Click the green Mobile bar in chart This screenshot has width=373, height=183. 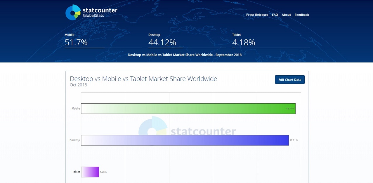coord(188,109)
